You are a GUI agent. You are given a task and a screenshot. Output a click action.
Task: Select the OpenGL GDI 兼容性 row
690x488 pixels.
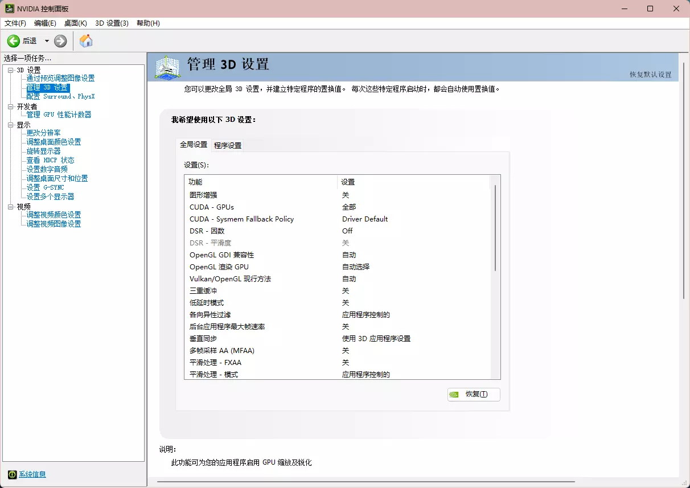pyautogui.click(x=337, y=255)
